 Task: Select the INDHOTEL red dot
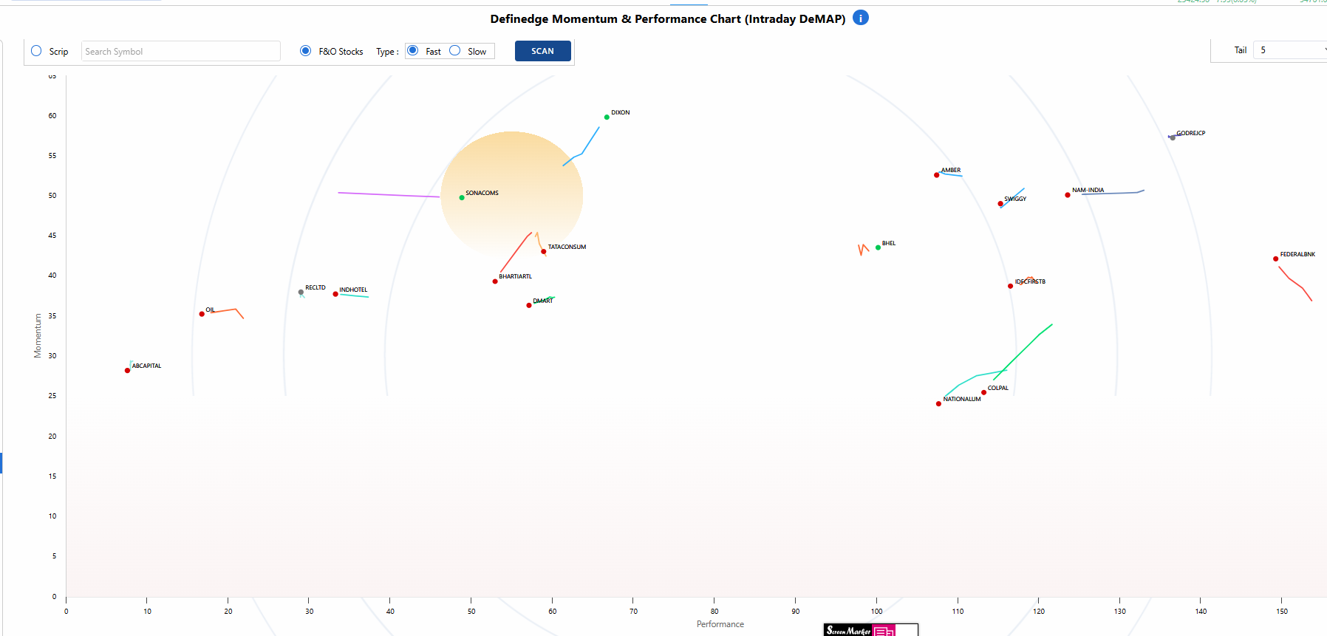click(335, 294)
